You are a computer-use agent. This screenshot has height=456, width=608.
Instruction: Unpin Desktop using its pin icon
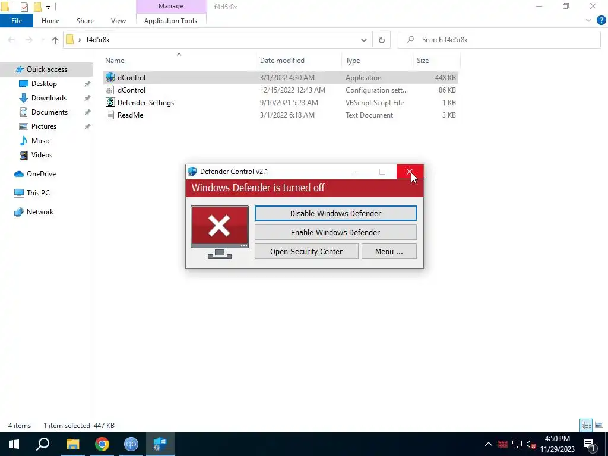click(x=88, y=84)
